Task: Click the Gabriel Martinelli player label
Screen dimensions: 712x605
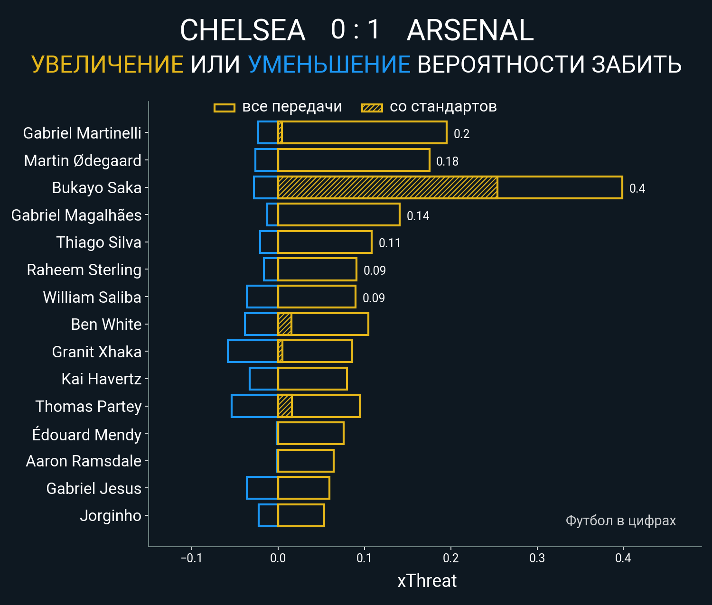Action: point(82,133)
